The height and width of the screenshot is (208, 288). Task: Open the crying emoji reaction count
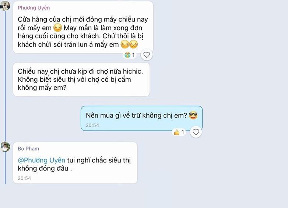(x=130, y=55)
